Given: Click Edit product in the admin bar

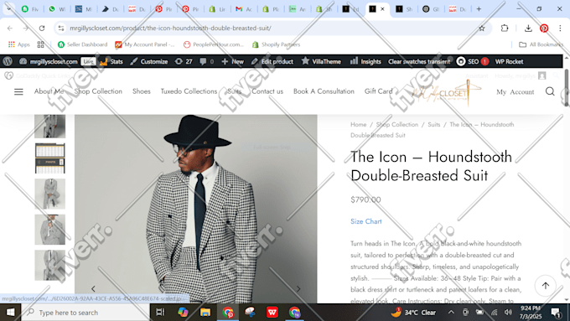Looking at the screenshot, I should click(272, 61).
